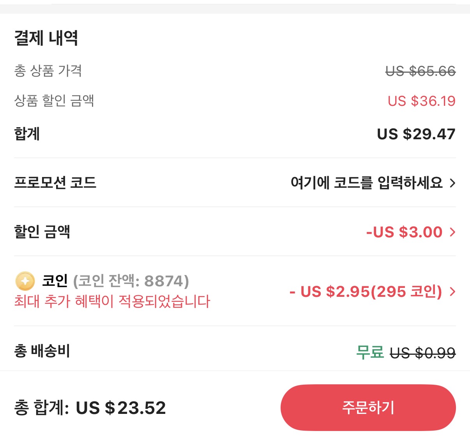The height and width of the screenshot is (445, 470).
Task: Select the crossed-out US $0.99 shipping fee
Action: (423, 352)
